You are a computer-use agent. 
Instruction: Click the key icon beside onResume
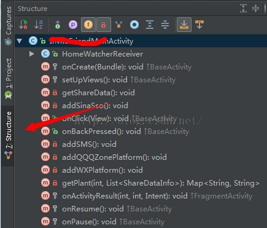point(55,209)
